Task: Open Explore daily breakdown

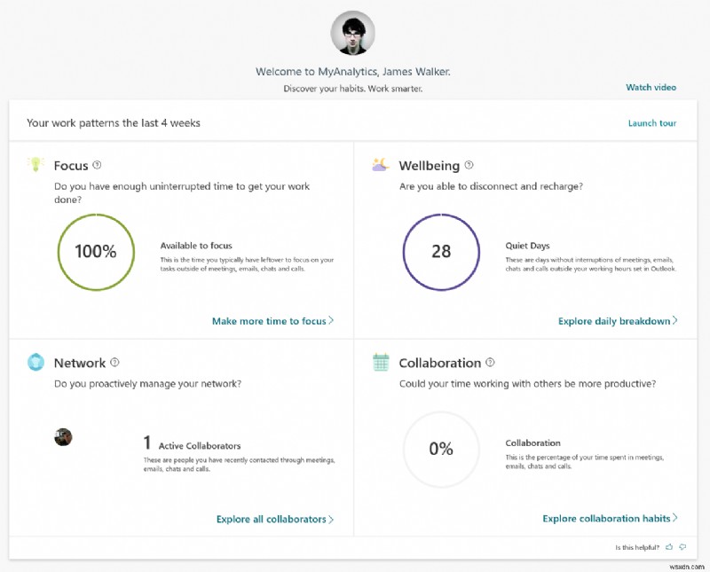Action: coord(618,321)
